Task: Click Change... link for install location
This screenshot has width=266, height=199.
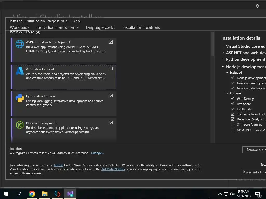Action: pyautogui.click(x=97, y=153)
